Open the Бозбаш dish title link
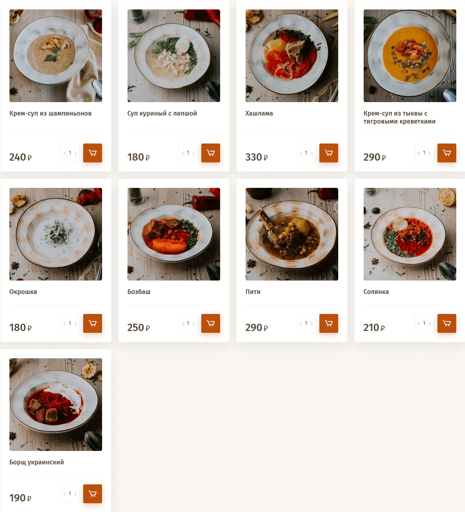The width and height of the screenshot is (465, 512). point(139,292)
